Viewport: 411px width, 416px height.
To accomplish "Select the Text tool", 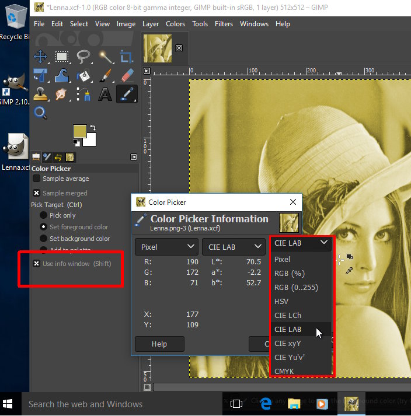I will point(105,94).
